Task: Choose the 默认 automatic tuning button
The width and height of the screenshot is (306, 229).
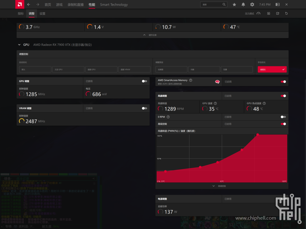Action: [x=35, y=69]
